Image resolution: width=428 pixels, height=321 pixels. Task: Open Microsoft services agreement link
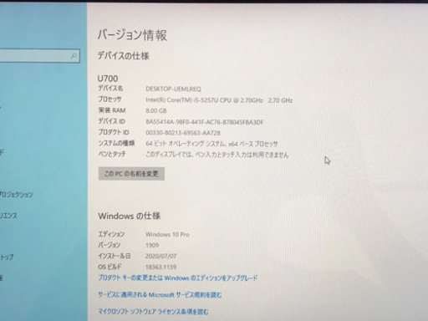(160, 294)
